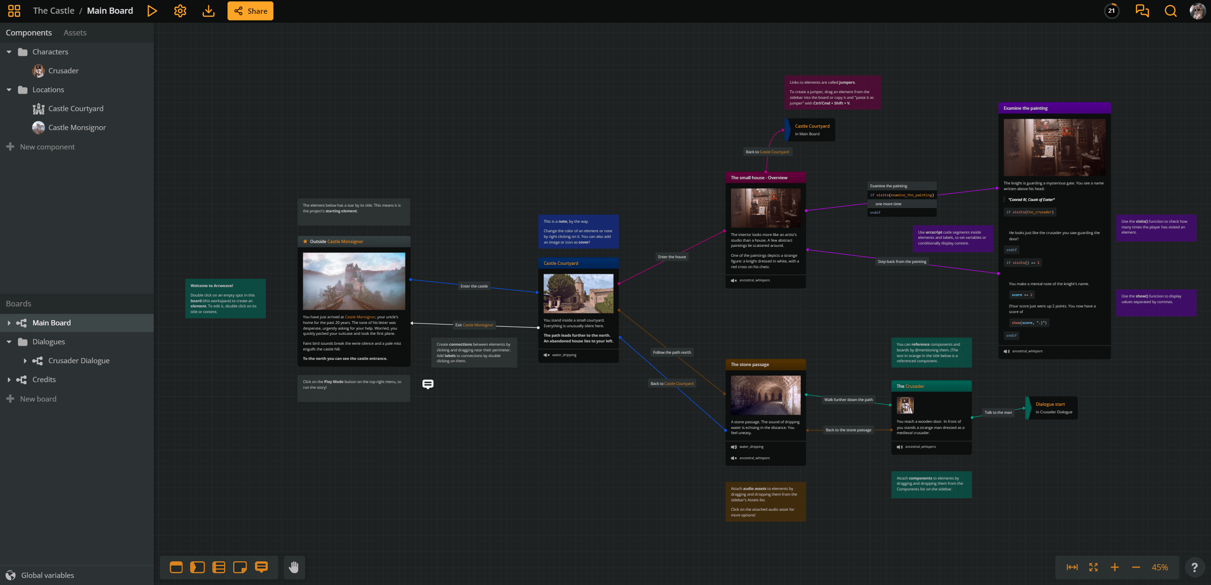The width and height of the screenshot is (1211, 585).
Task: Click the export download icon
Action: (x=208, y=11)
